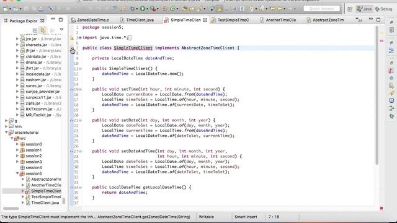Expand the session0 package
Screen dimensions: 397x223
17,144
